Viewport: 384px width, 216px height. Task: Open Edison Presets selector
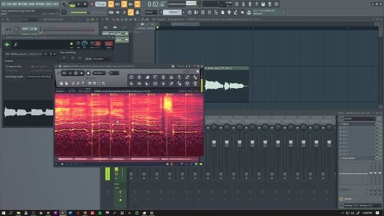[x=181, y=66]
